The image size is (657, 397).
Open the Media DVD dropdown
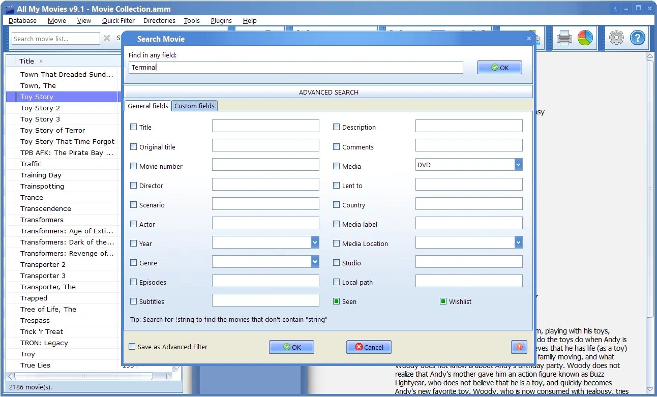[518, 165]
